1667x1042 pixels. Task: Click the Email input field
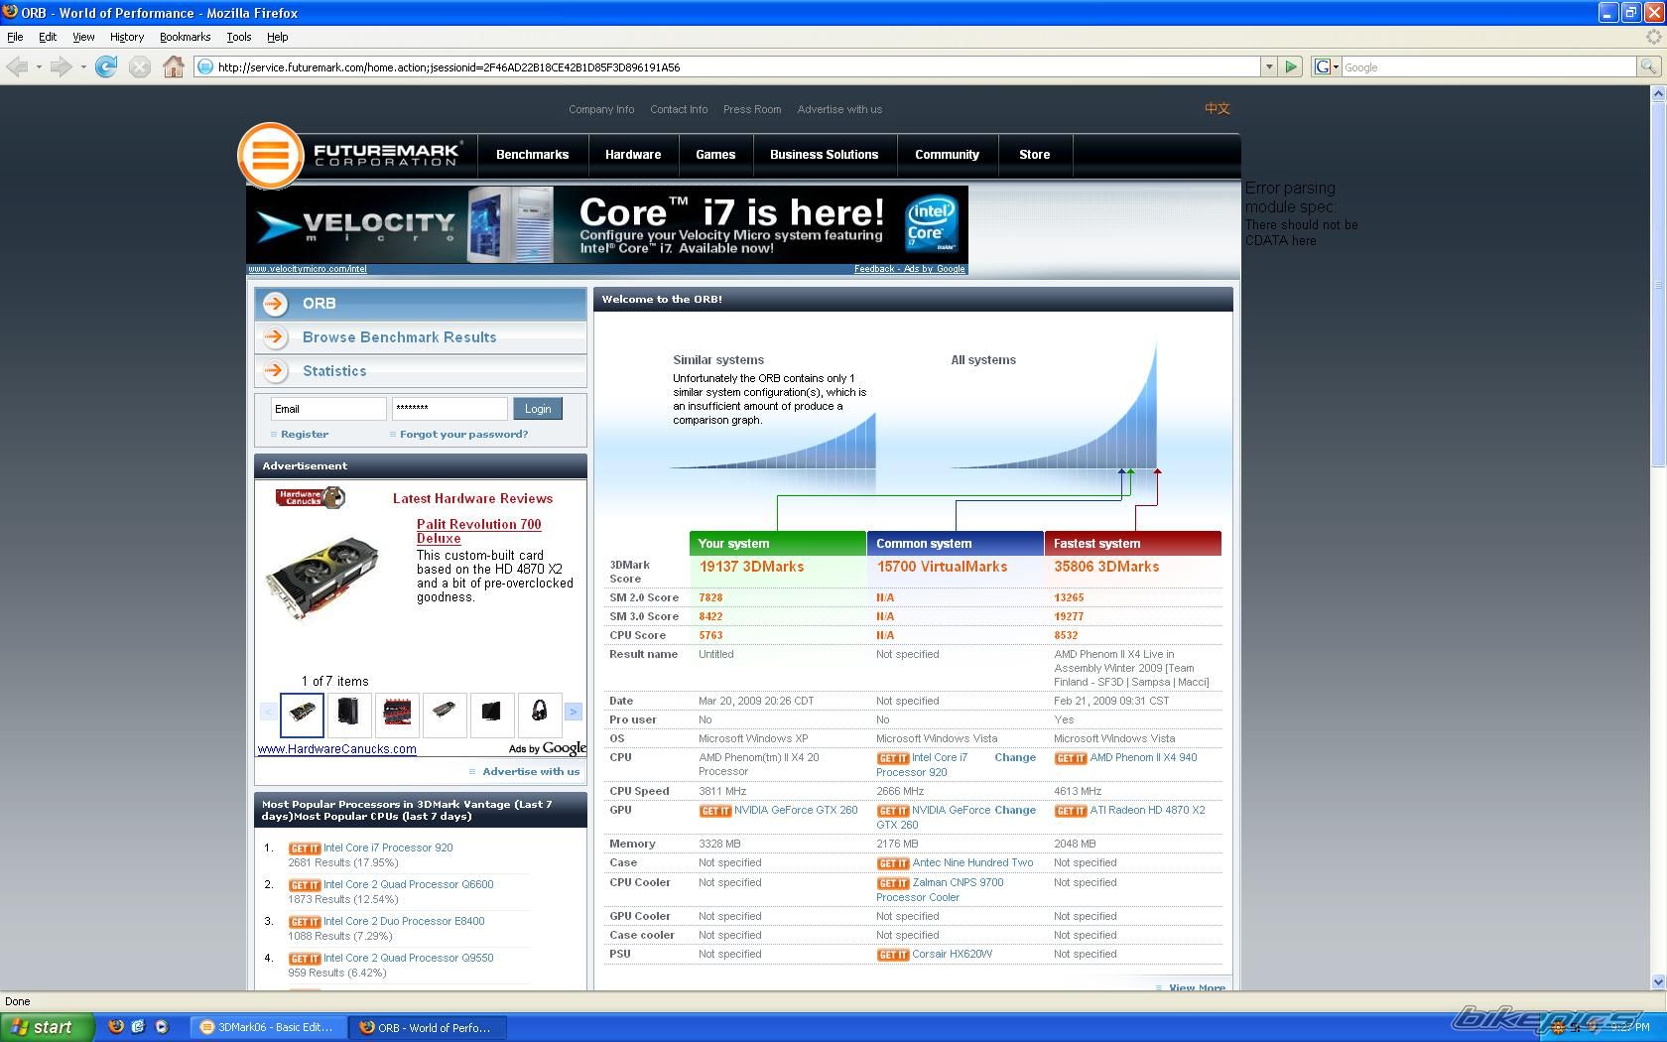click(x=328, y=409)
